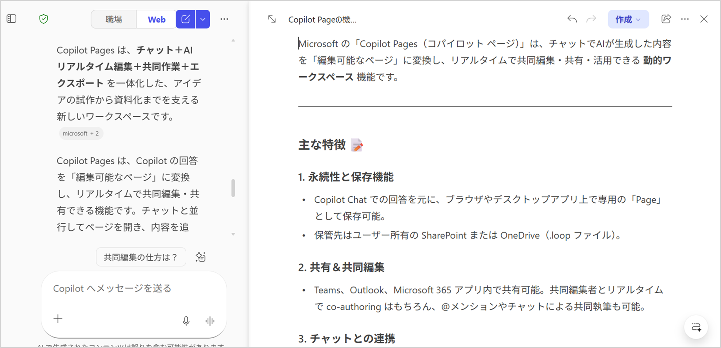Open more options in page header

tap(685, 19)
